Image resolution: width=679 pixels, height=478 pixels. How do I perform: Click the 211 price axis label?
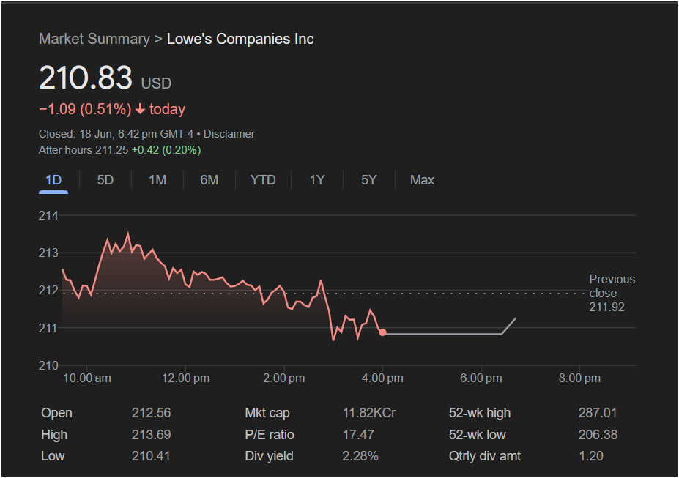[x=48, y=329]
